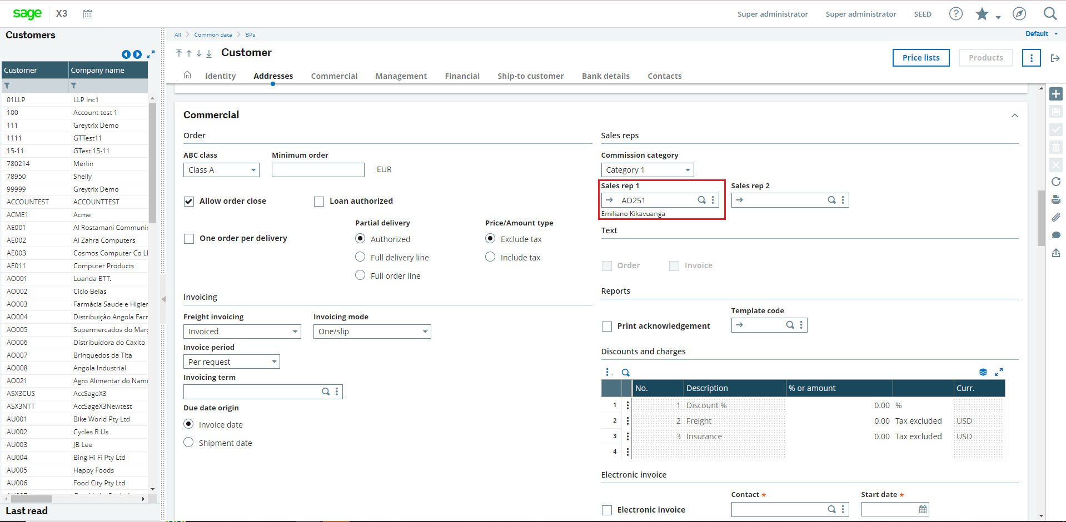Select Shipment date radio
The image size is (1066, 522).
tap(188, 442)
